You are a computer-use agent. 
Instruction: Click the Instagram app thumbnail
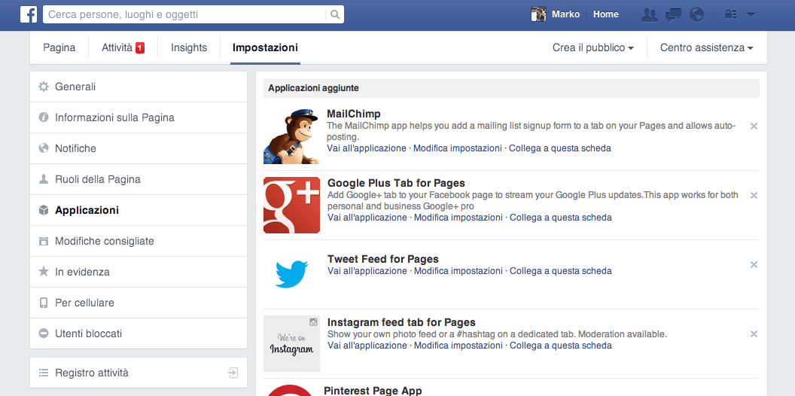click(291, 344)
